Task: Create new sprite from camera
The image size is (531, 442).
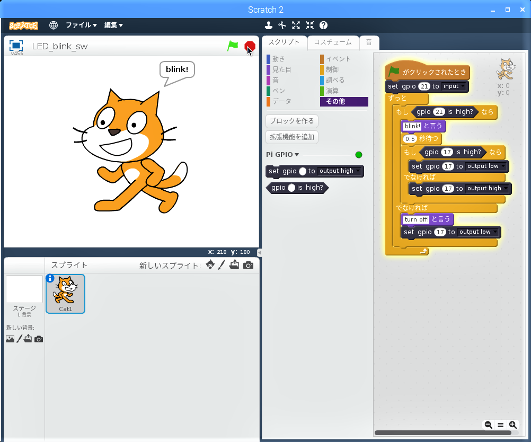Action: click(x=248, y=265)
